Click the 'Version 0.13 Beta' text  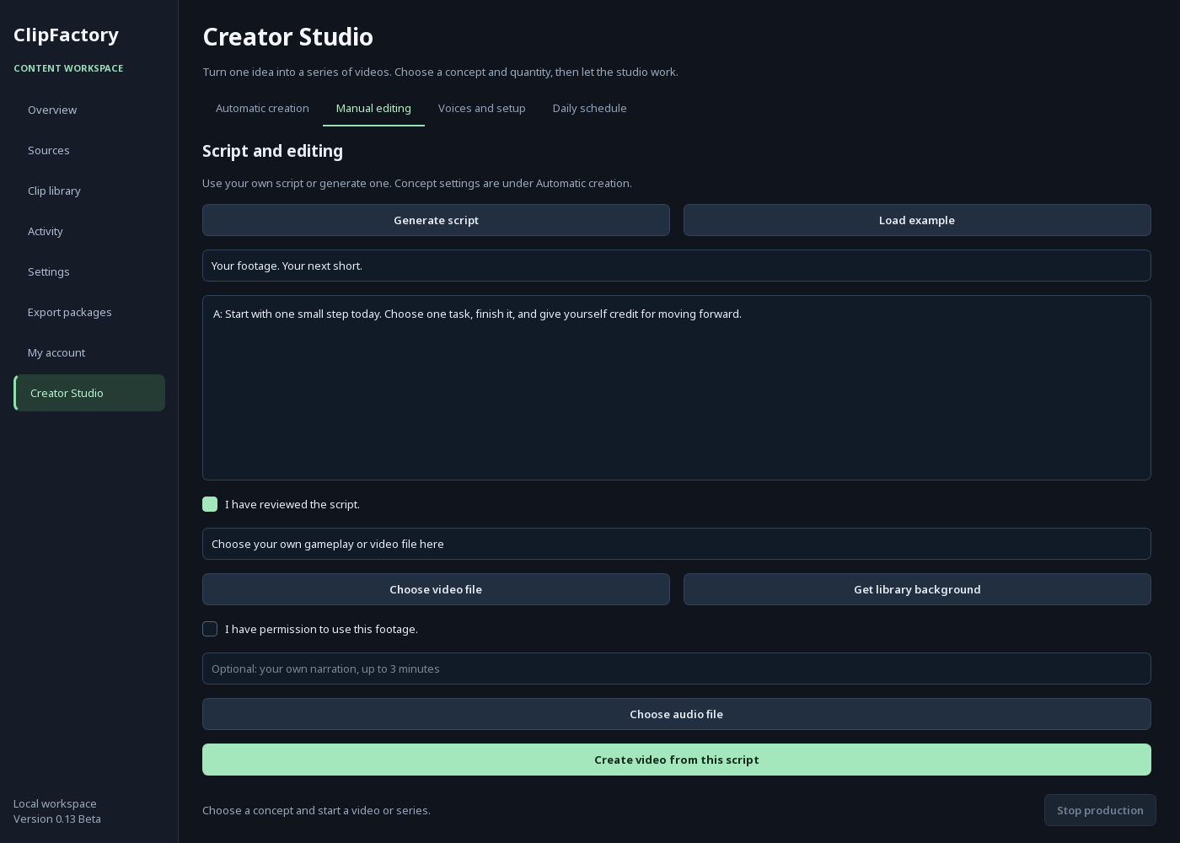point(57,819)
